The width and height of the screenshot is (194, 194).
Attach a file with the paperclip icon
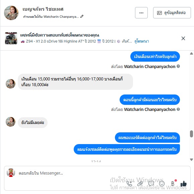coord(140,184)
